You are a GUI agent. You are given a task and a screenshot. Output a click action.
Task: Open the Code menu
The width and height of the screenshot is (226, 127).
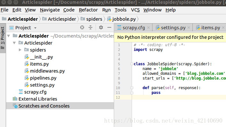(69, 10)
